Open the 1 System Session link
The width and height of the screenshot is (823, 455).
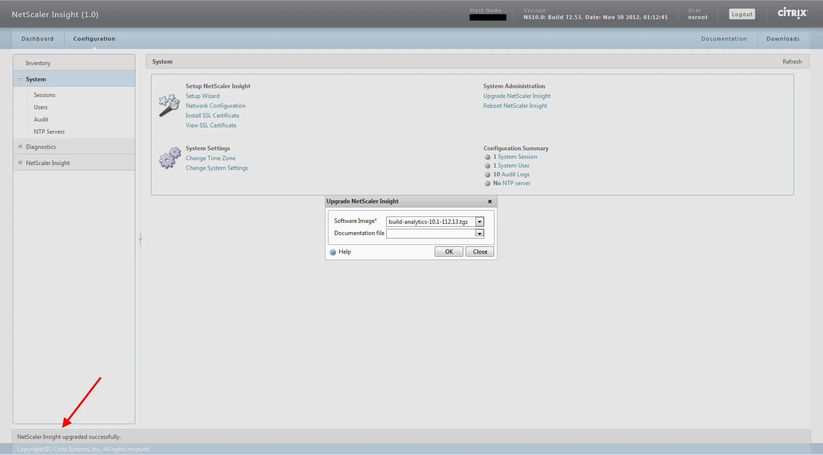pyautogui.click(x=515, y=157)
